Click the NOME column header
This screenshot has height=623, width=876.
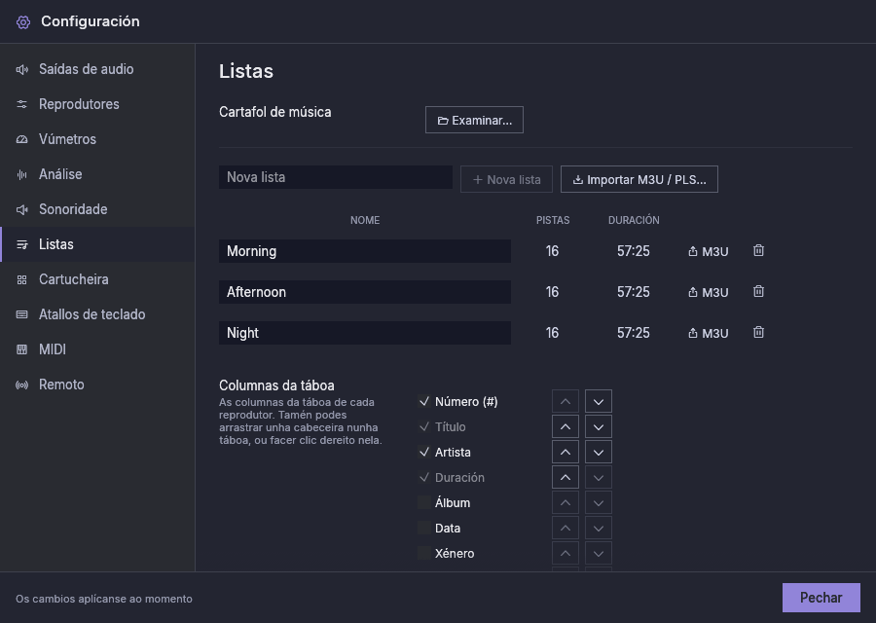tap(365, 220)
